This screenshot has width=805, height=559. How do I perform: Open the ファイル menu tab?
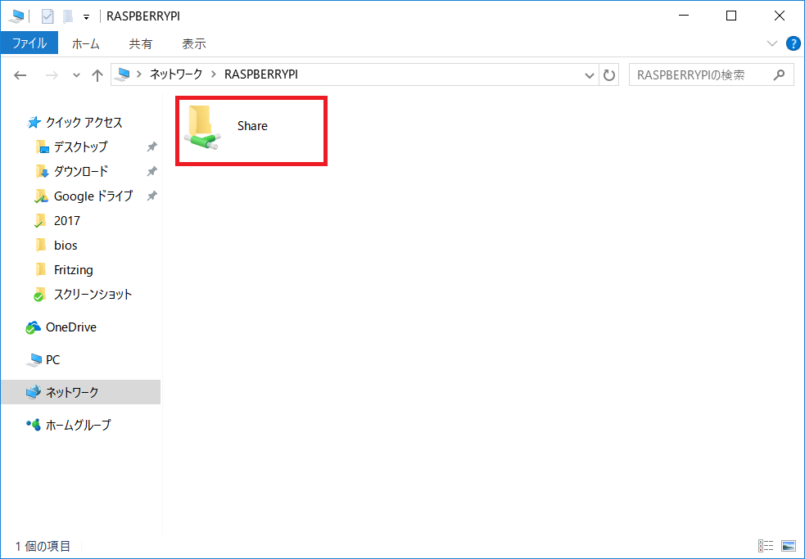tap(29, 43)
